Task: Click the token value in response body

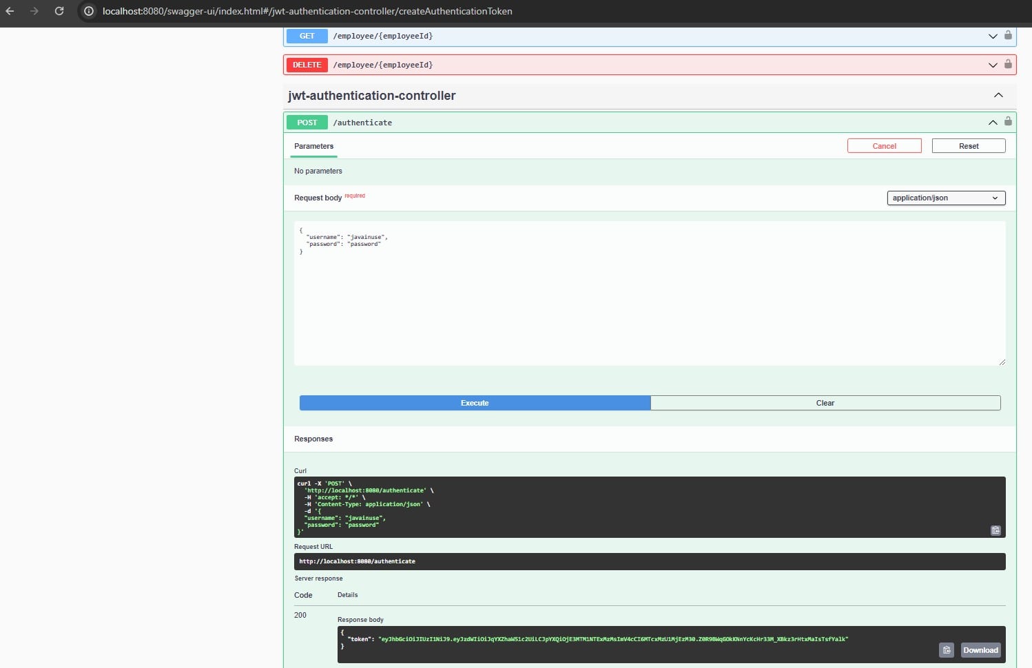Action: pos(613,639)
